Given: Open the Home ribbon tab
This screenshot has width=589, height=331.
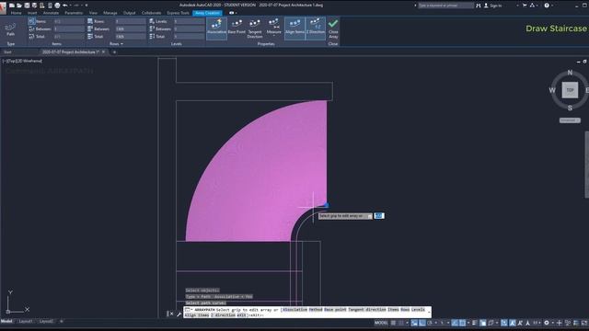Looking at the screenshot, I should pyautogui.click(x=16, y=13).
